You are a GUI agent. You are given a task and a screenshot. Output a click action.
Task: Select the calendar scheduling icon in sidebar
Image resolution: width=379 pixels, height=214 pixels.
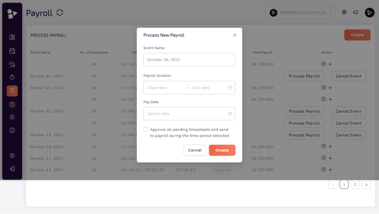[12, 51]
